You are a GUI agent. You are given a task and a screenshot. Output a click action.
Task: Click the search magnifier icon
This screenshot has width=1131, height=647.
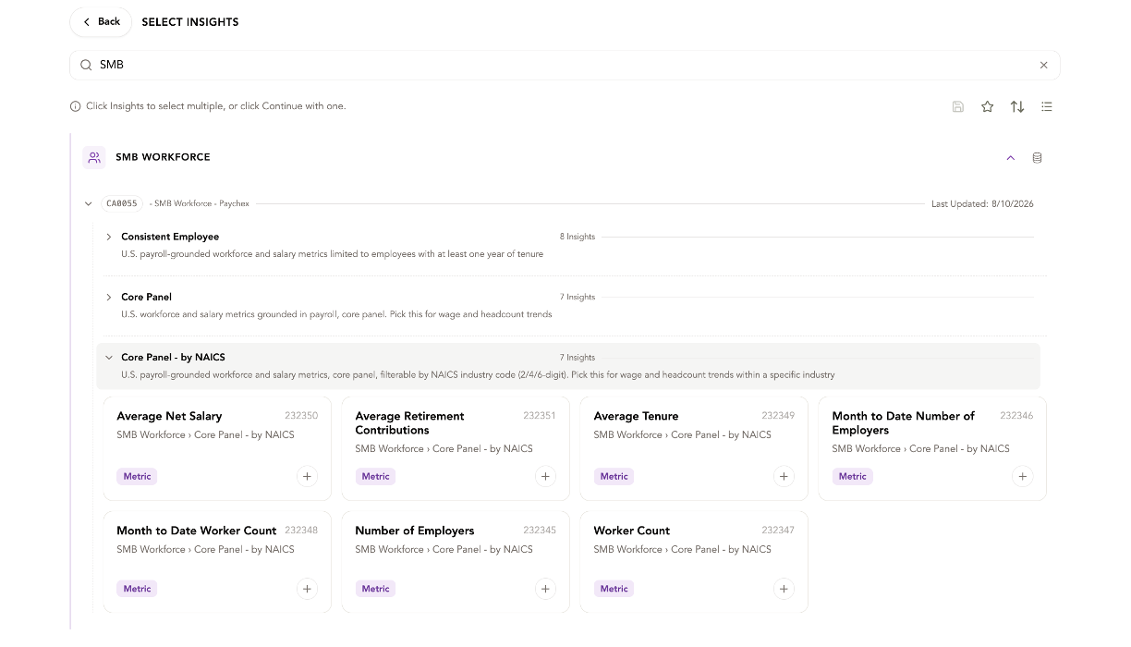tap(86, 65)
